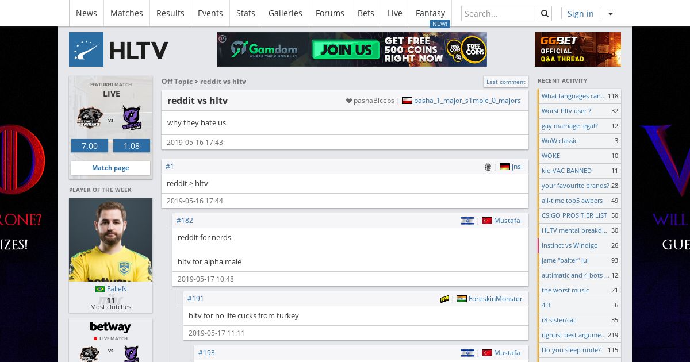The width and height of the screenshot is (690, 362).
Task: Open 'jame "baiter" lul' thread
Action: (580, 260)
